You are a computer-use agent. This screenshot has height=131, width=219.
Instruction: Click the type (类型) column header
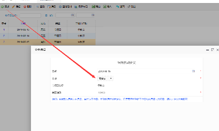[58, 24]
